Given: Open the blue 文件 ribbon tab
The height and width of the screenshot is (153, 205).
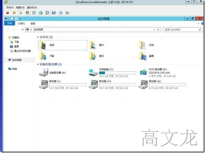Looking at the screenshot, I should click(10, 23).
